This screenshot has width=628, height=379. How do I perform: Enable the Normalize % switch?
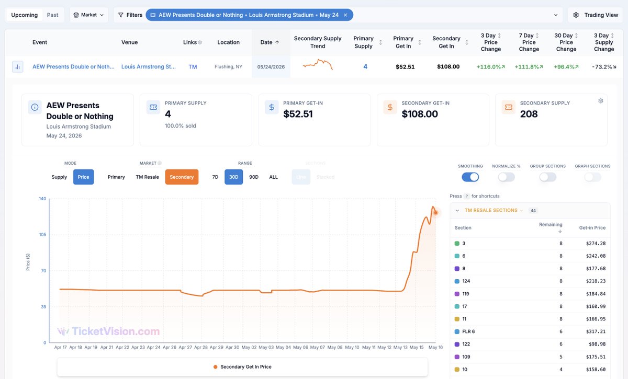tap(506, 177)
